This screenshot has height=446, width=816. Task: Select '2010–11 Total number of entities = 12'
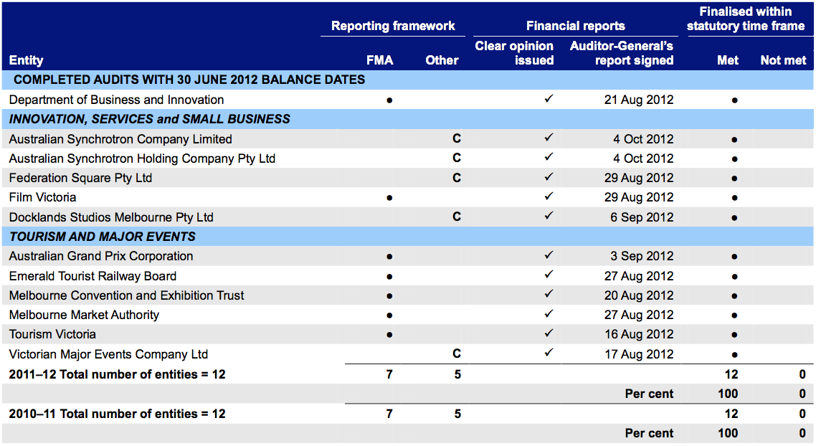coord(117,414)
